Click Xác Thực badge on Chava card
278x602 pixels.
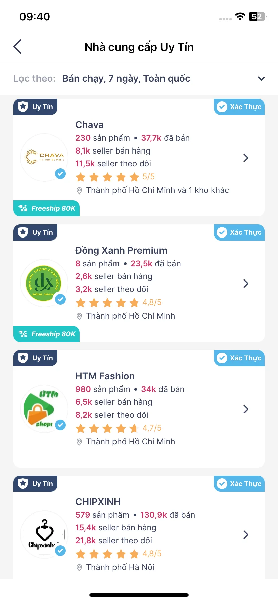coord(239,107)
